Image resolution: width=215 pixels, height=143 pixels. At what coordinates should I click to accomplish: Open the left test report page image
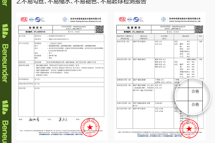[62, 76]
